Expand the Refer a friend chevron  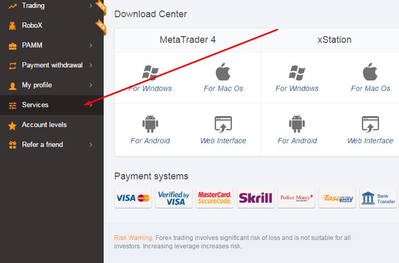pyautogui.click(x=91, y=145)
